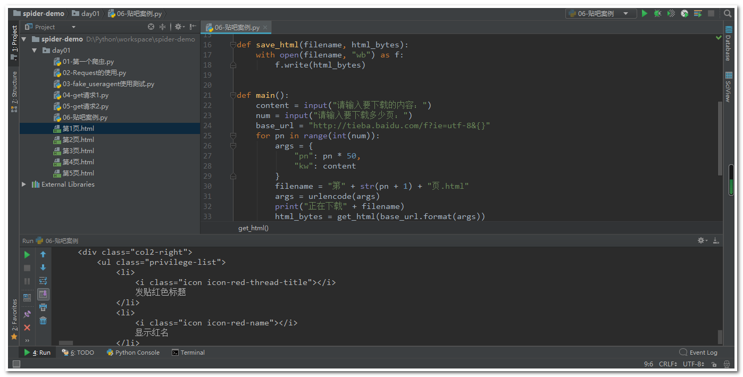Toggle tool window bars icon in the status bar corner
This screenshot has height=377, width=743.
click(16, 364)
